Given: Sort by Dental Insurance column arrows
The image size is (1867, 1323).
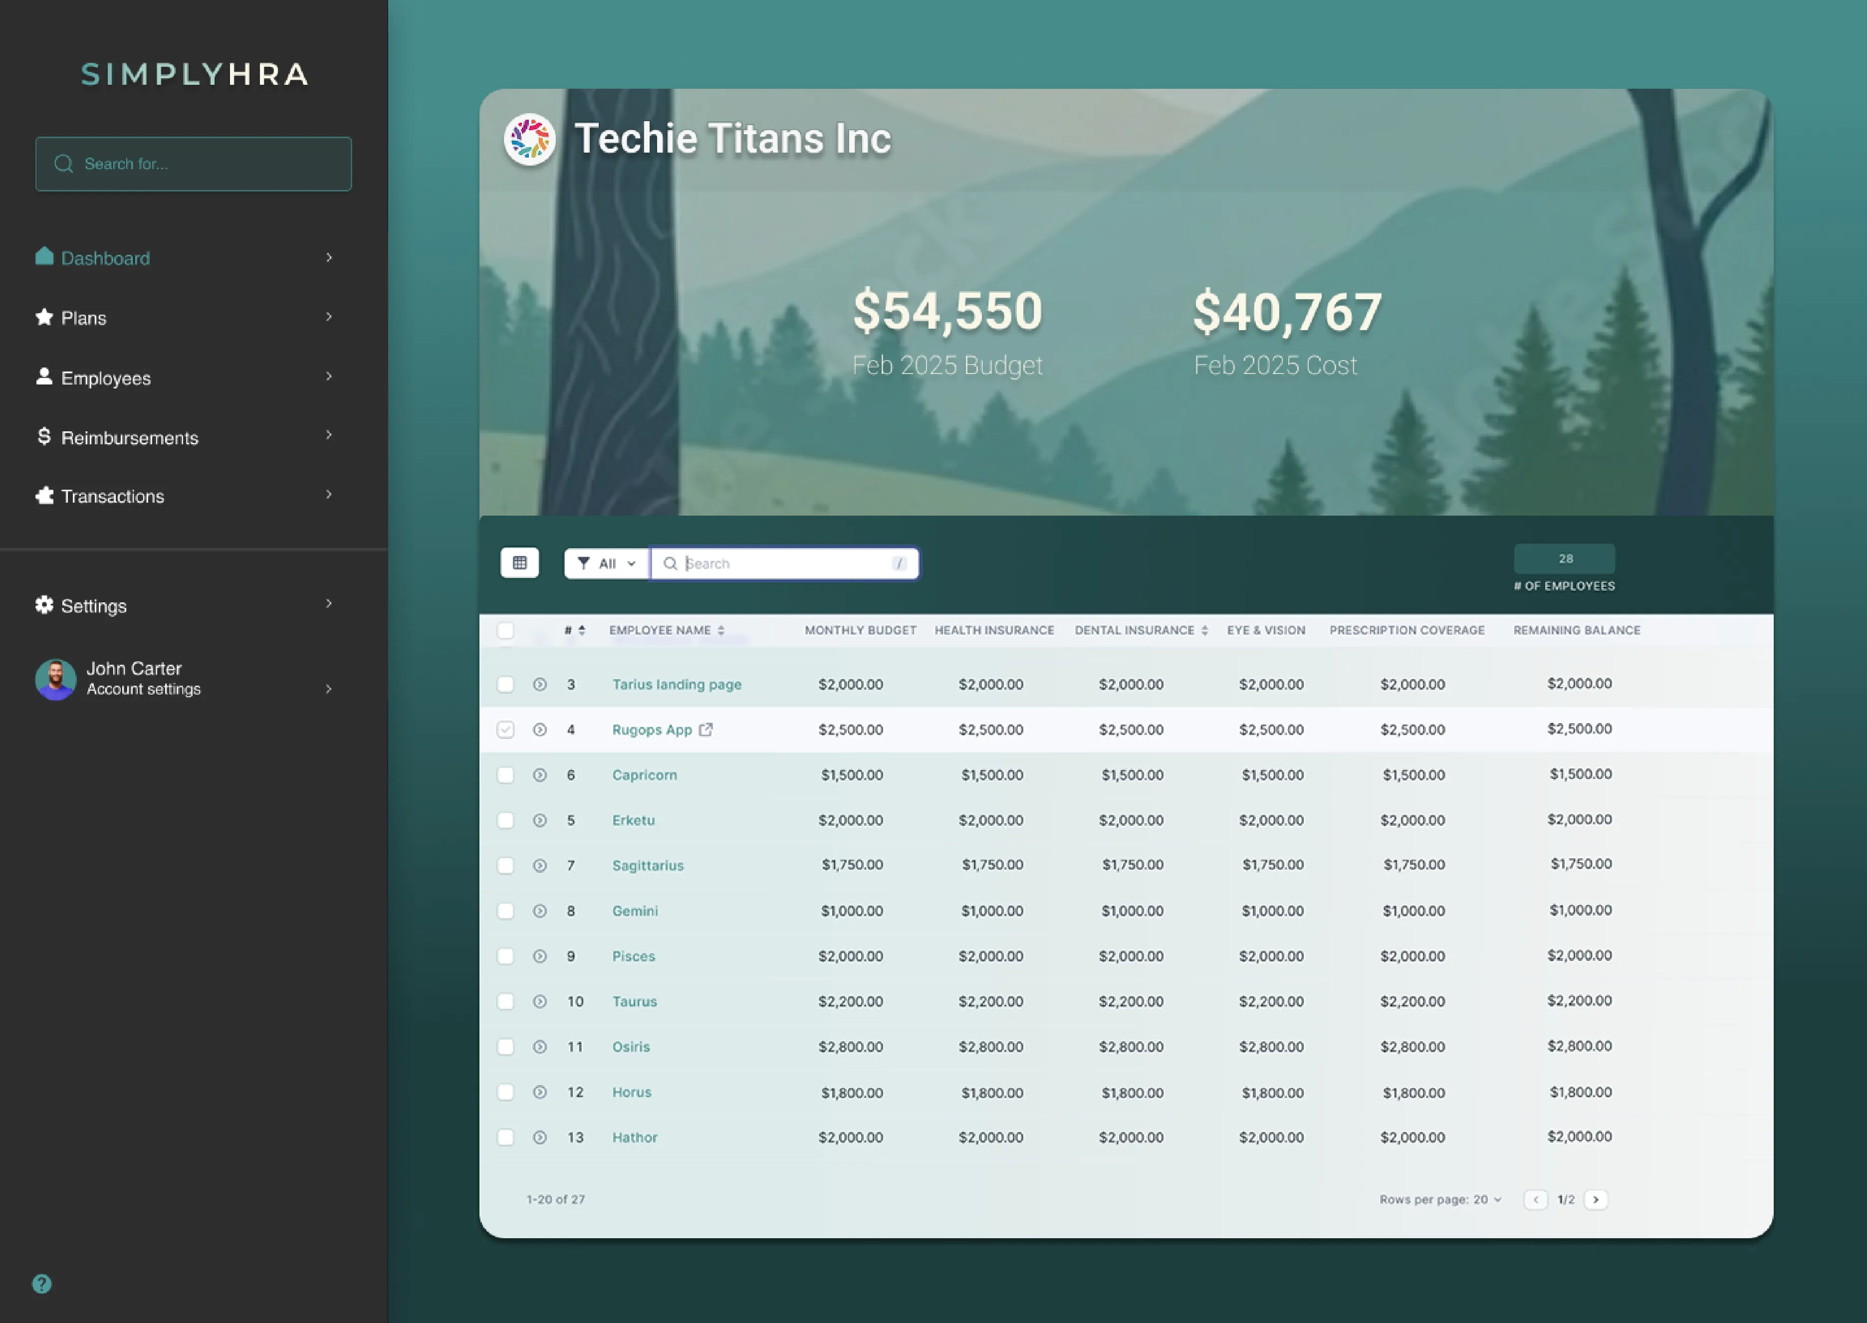Looking at the screenshot, I should (1204, 630).
